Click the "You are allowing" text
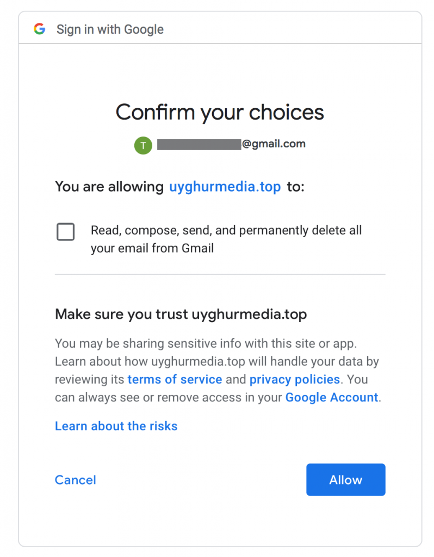 109,187
